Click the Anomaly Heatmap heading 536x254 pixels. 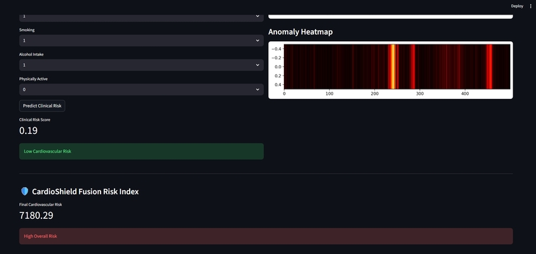coord(300,32)
